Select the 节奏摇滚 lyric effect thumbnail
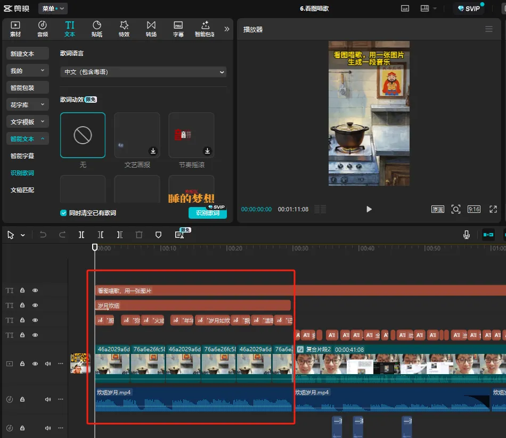 tap(191, 135)
